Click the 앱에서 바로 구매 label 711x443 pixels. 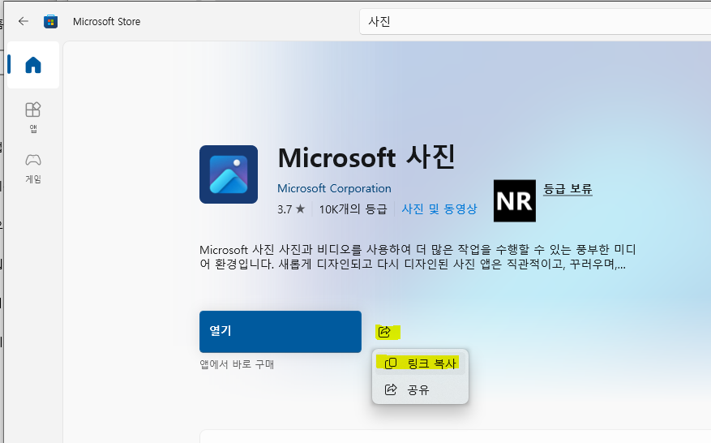[x=237, y=364]
